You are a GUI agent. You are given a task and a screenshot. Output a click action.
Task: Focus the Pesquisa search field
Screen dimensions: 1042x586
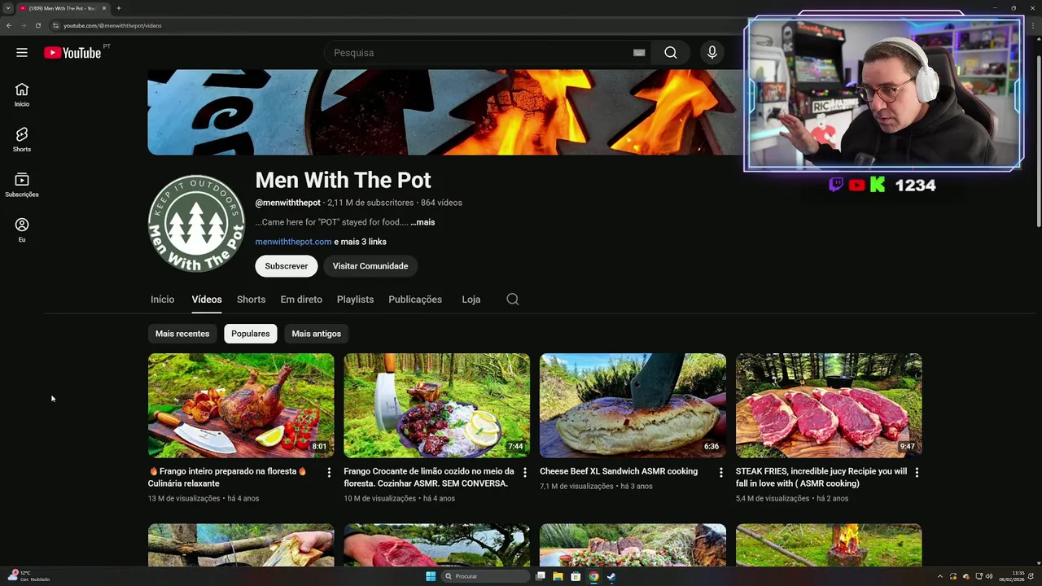click(x=480, y=53)
